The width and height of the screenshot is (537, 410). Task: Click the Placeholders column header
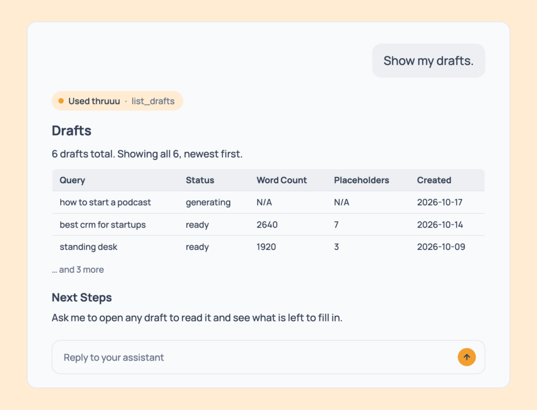(361, 180)
